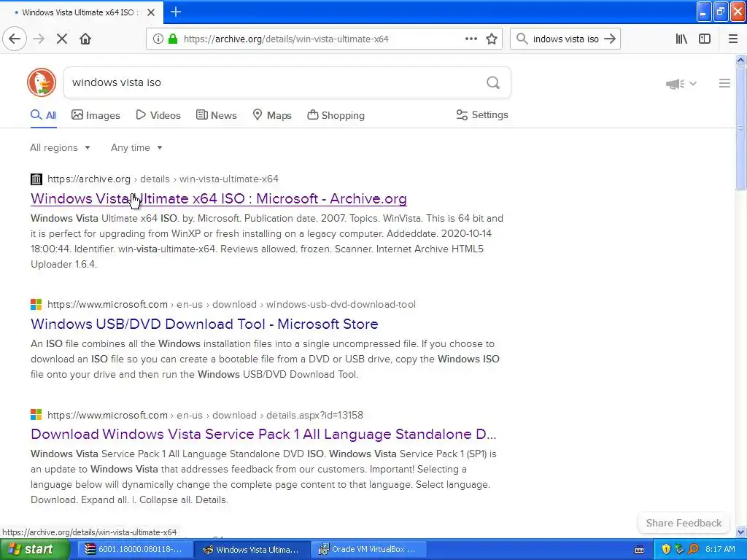Switch to the Maps tab

[272, 115]
